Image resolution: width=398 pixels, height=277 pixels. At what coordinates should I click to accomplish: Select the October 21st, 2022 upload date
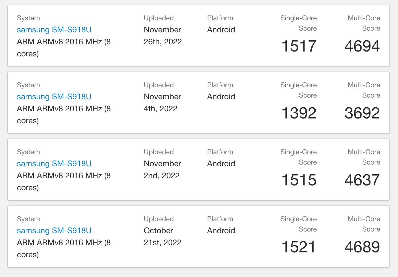[162, 237]
